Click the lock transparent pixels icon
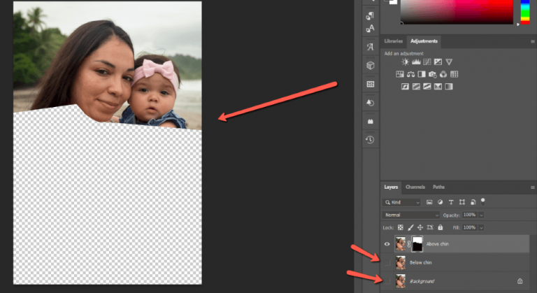The image size is (537, 293). coord(400,227)
